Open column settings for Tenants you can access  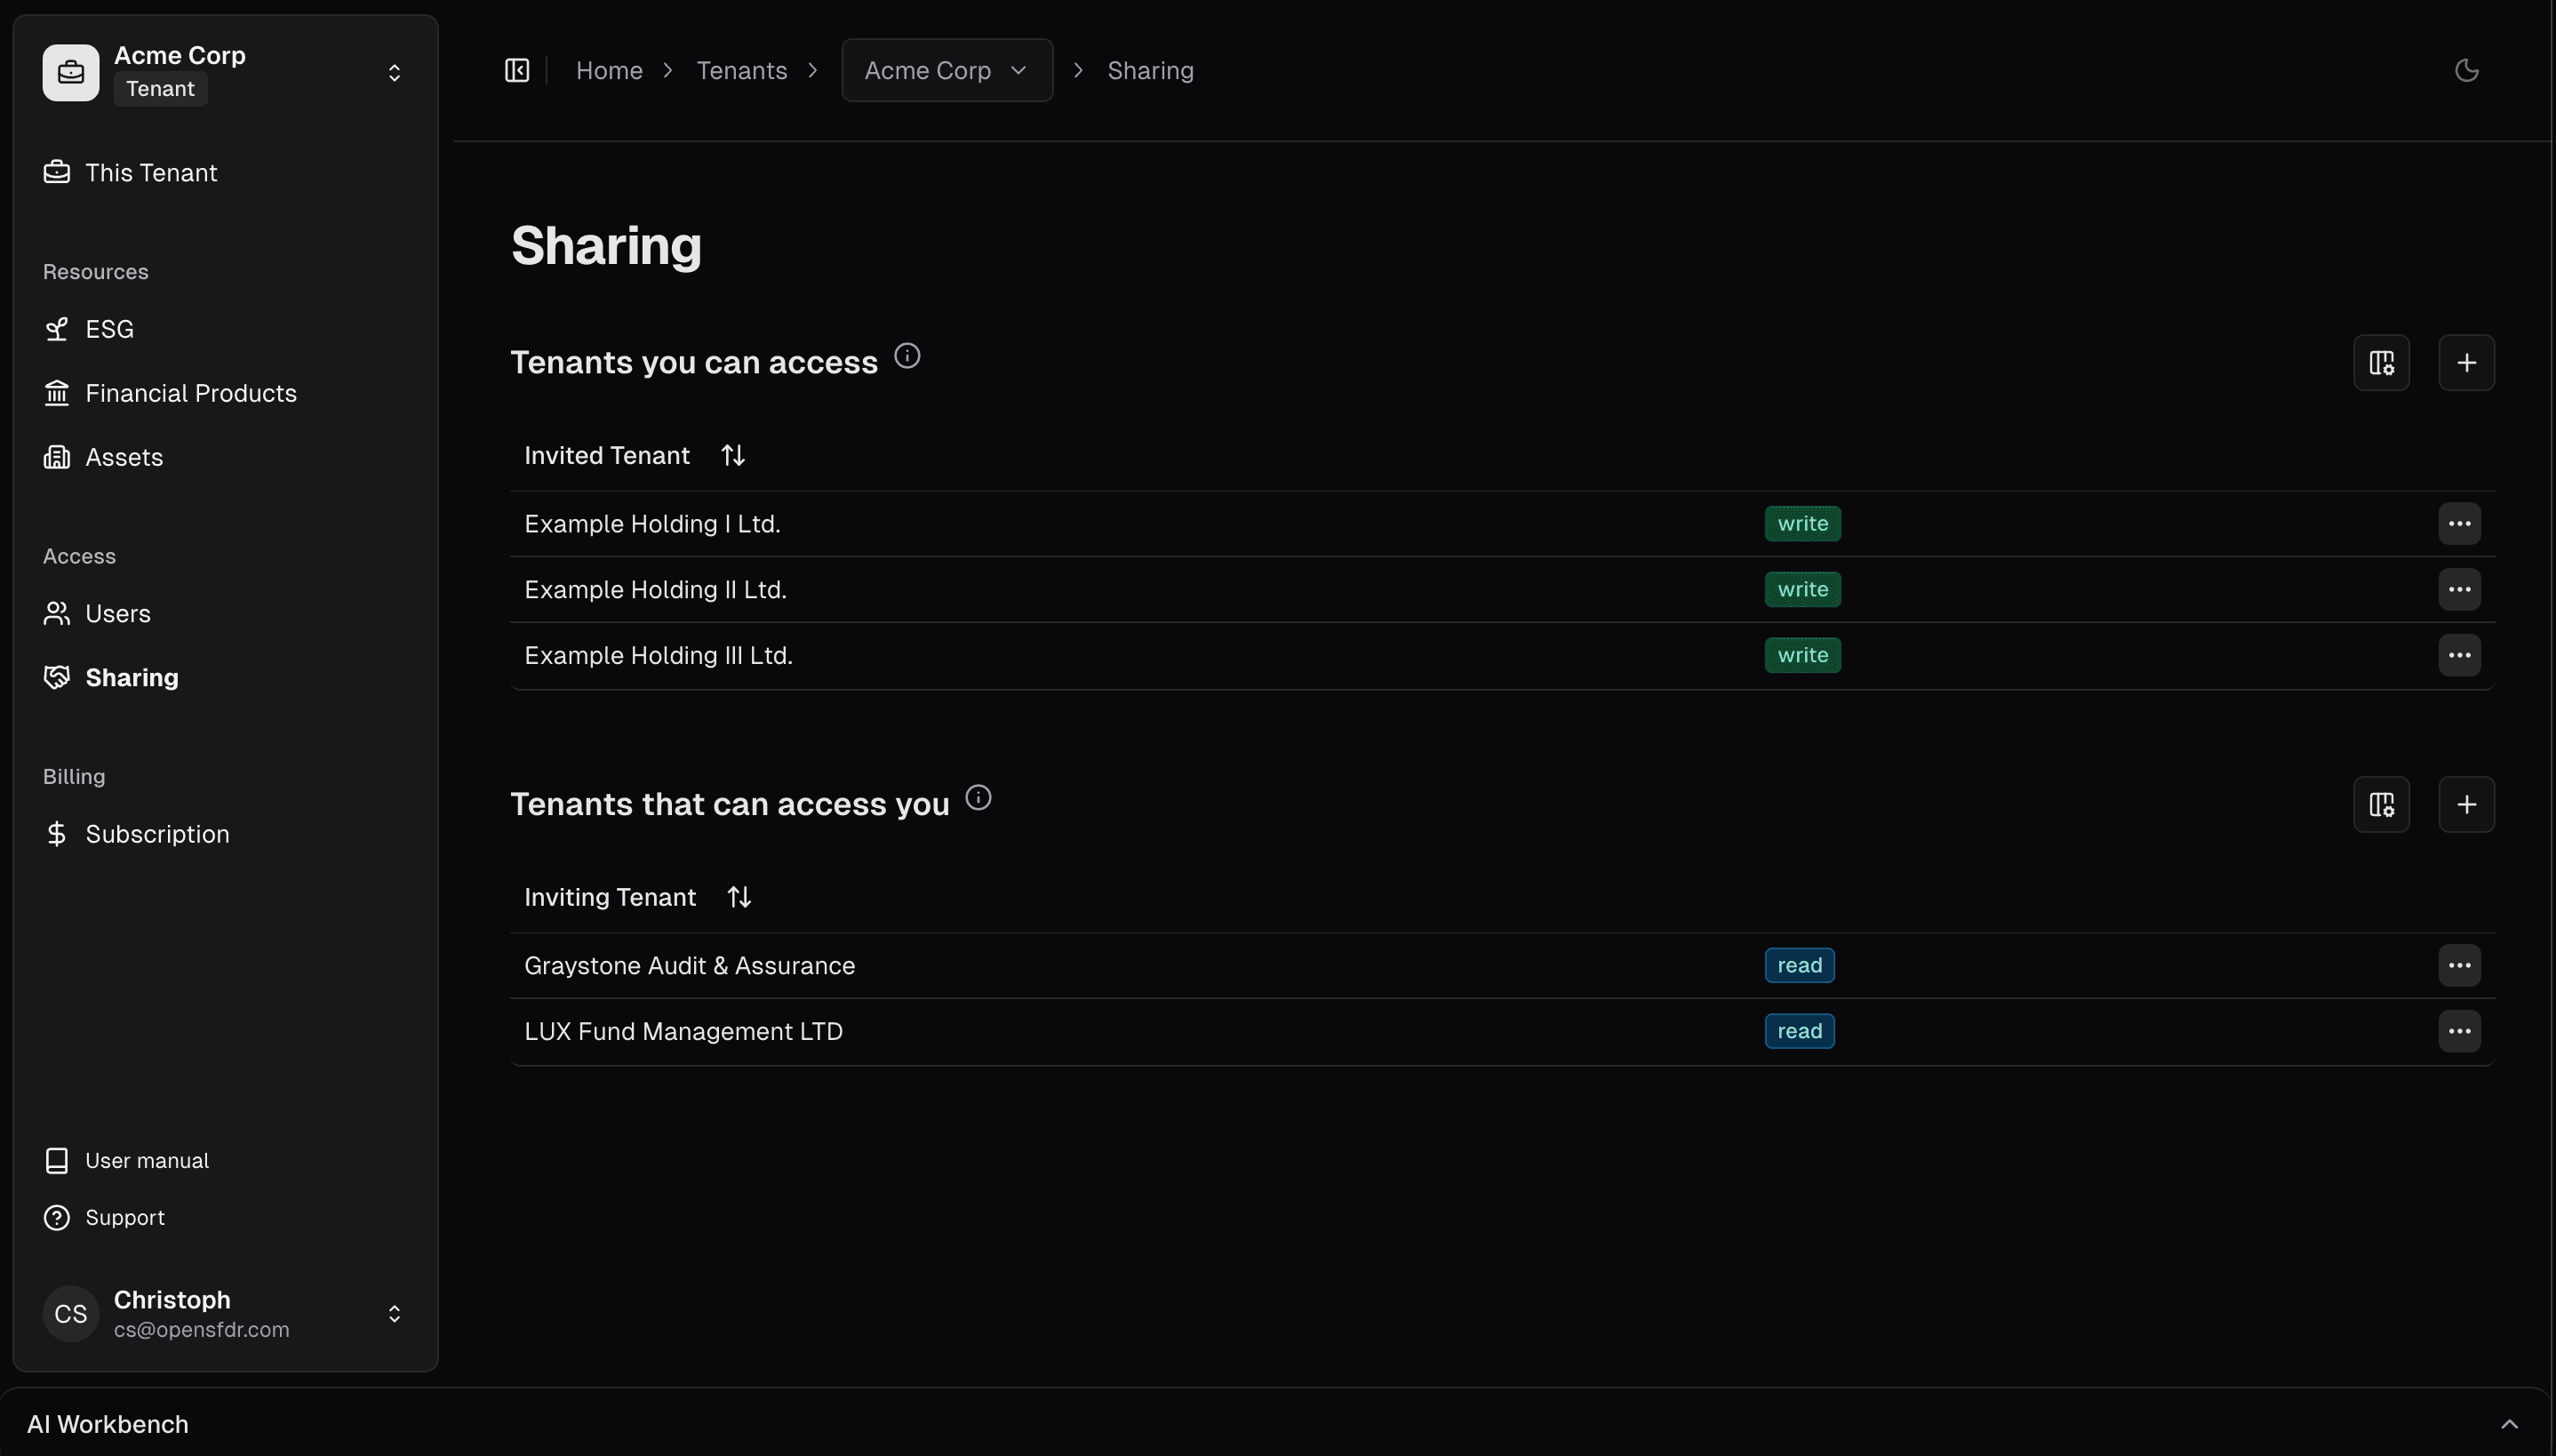point(2380,362)
